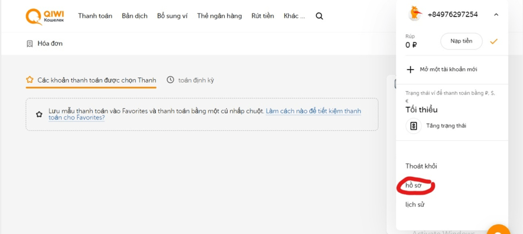This screenshot has width=523, height=234.
Task: Click the star icon in the info box
Action: (x=39, y=114)
